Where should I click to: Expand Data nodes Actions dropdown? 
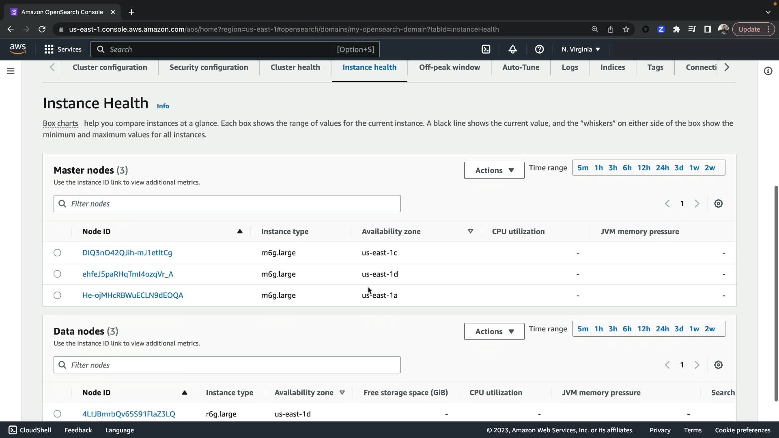tap(494, 331)
